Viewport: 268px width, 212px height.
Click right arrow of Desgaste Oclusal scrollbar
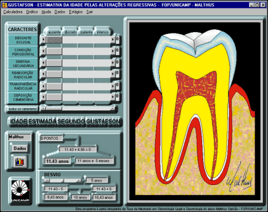[x=113, y=40]
